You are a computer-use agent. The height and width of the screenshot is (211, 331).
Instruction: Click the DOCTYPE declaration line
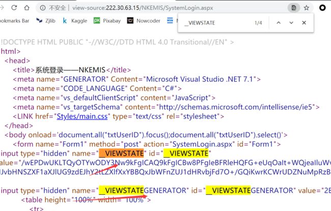tap(117, 42)
